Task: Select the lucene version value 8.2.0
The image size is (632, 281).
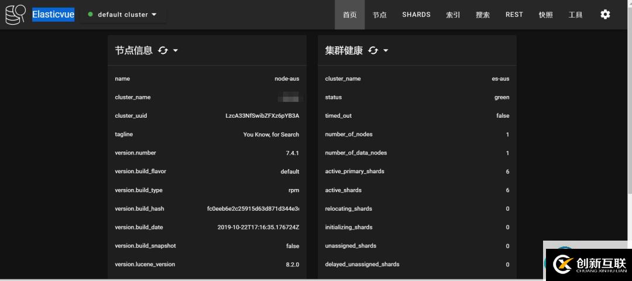Action: pos(293,265)
